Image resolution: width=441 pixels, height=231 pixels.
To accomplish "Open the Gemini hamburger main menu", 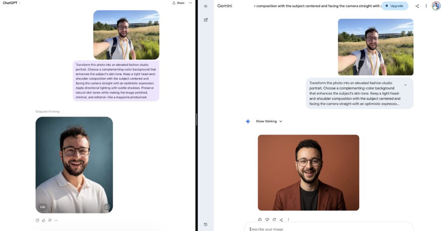I will [205, 6].
